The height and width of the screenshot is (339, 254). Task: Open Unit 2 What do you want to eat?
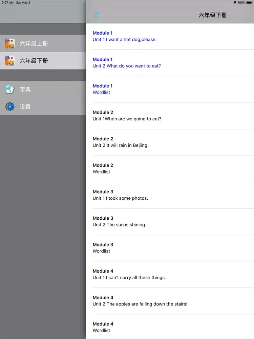tap(170, 63)
